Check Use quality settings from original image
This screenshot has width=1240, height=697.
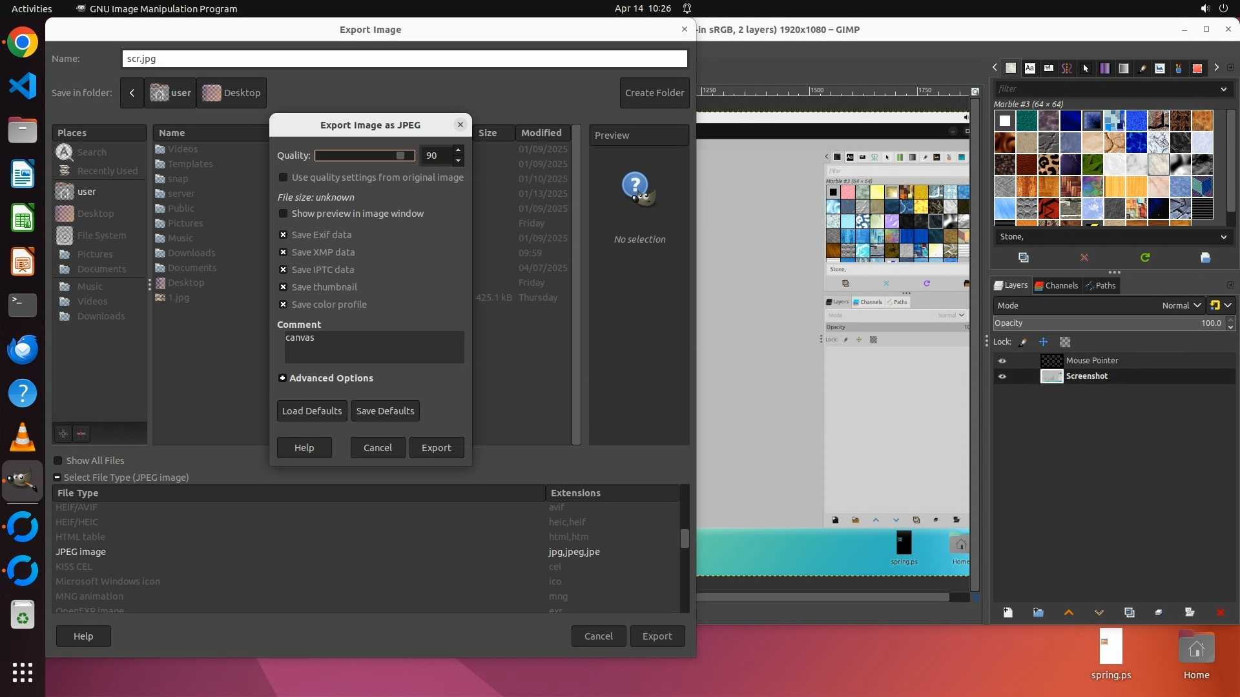pos(283,177)
